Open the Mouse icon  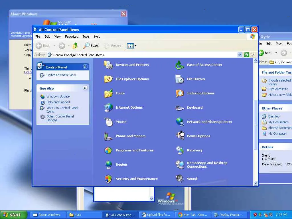[x=108, y=122]
